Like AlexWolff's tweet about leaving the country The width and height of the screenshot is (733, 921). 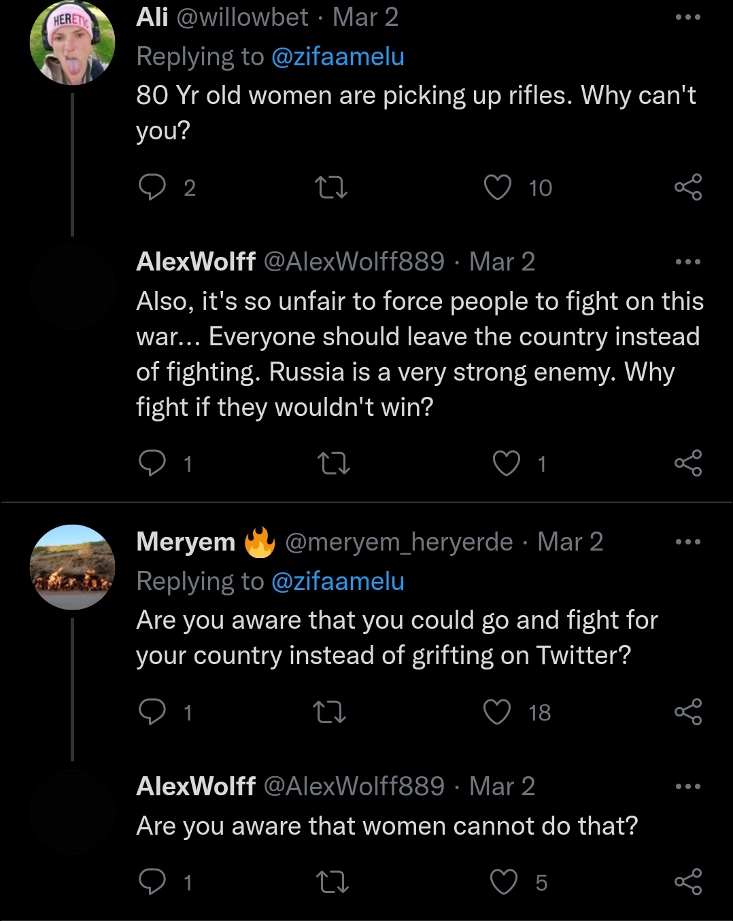[507, 463]
